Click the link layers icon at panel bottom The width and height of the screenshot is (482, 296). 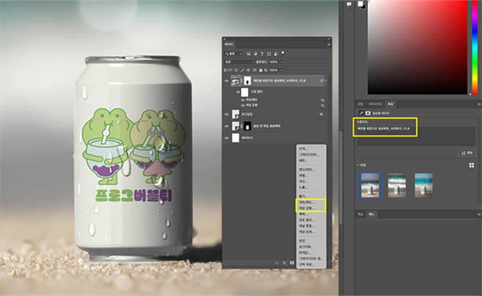point(276,263)
